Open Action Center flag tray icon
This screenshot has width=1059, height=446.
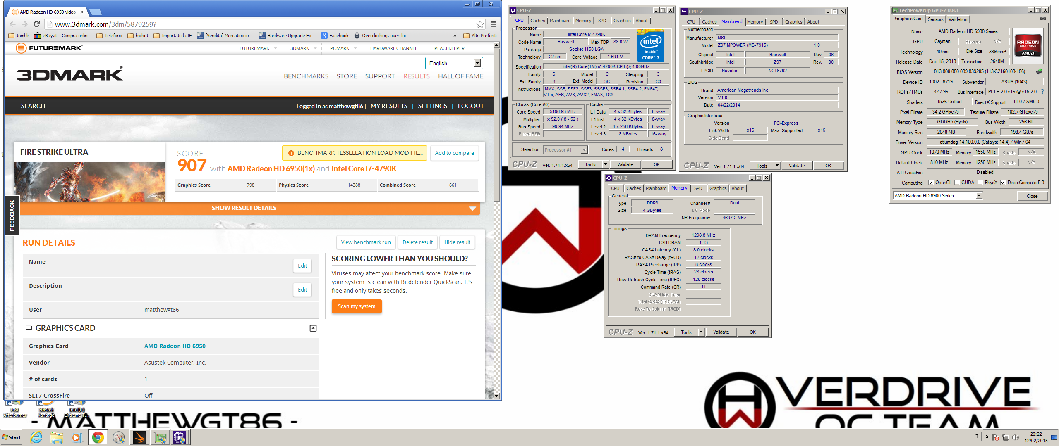(x=996, y=437)
